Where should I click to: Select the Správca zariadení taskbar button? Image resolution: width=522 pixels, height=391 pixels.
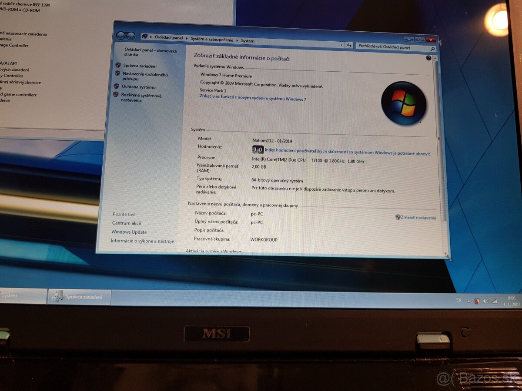[80, 297]
